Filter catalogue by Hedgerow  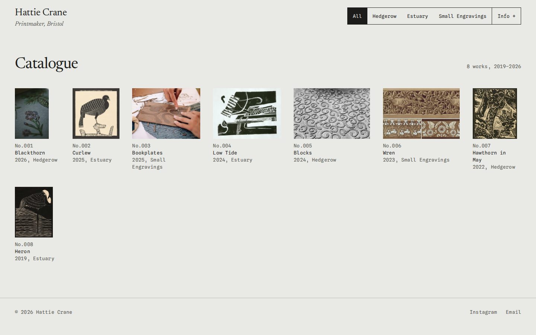pyautogui.click(x=385, y=16)
